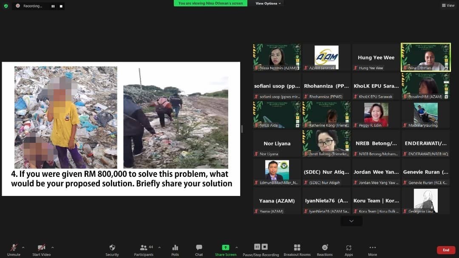The height and width of the screenshot is (258, 459).
Task: Open the Apps panel
Action: 349,248
